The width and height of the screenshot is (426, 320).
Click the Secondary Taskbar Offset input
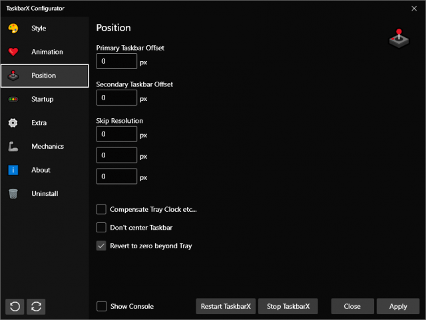click(116, 98)
